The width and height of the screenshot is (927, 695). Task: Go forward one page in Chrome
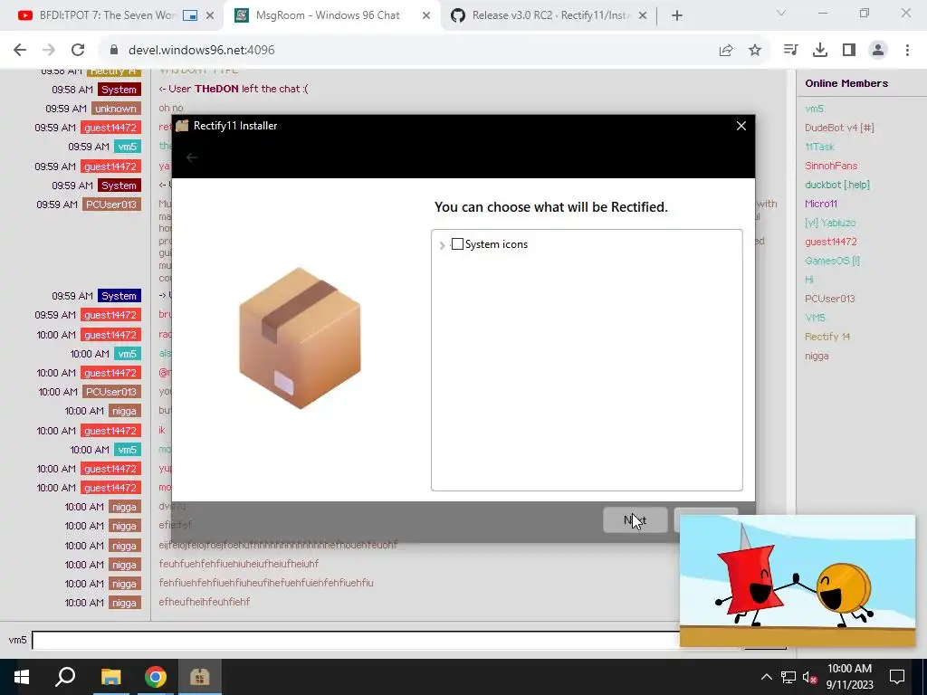click(49, 51)
